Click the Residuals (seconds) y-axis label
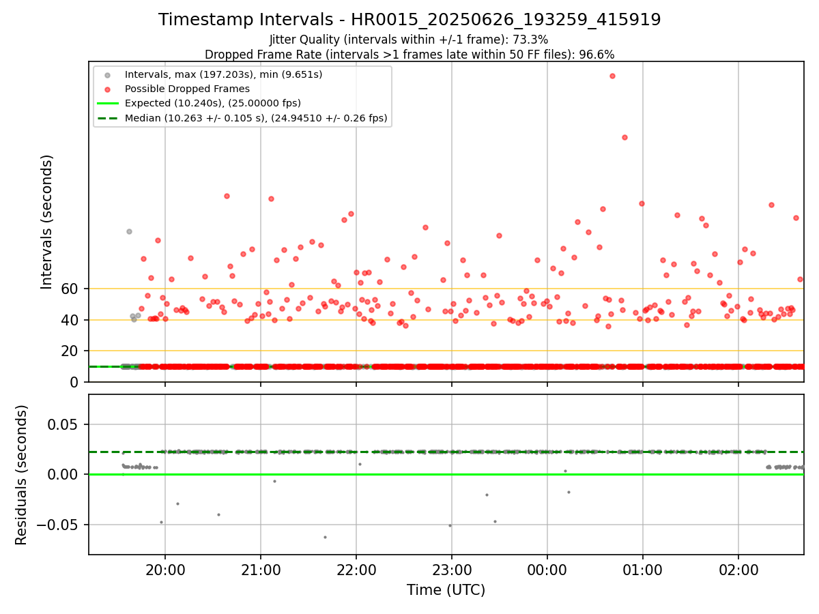819x614 pixels. point(22,474)
